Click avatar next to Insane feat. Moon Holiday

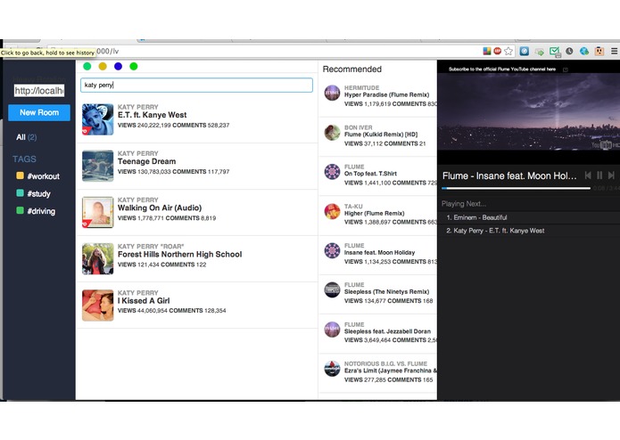pos(332,250)
